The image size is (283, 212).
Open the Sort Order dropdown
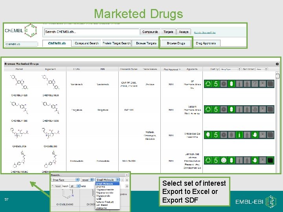[261, 69]
